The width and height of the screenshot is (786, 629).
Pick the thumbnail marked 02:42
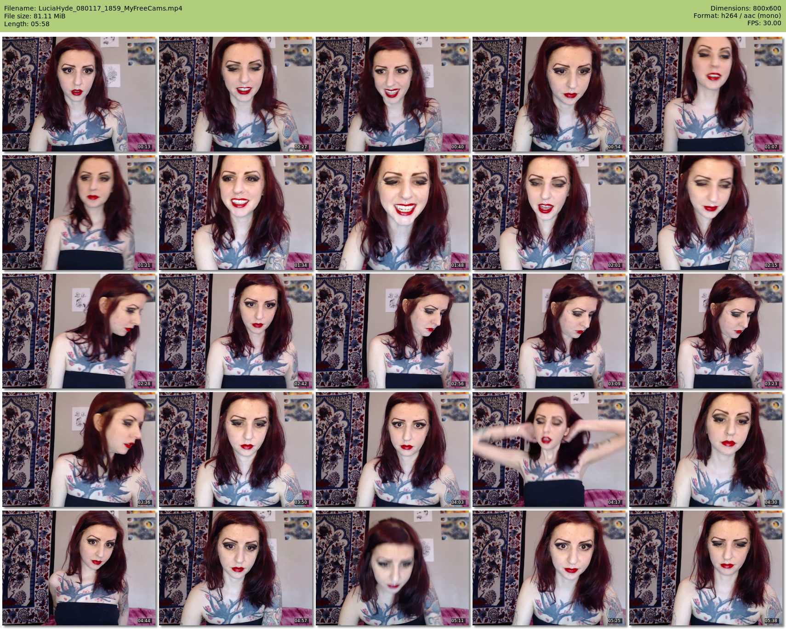(235, 331)
